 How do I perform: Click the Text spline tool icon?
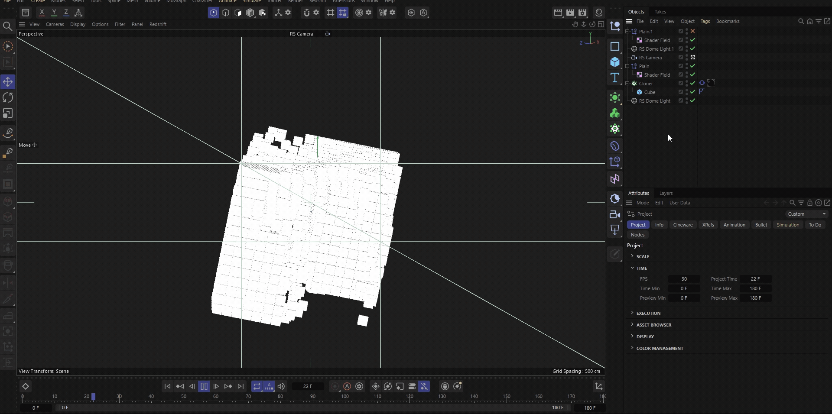tap(614, 78)
